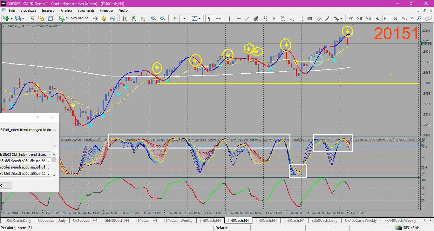This screenshot has height=231, width=434.
Task: Zoom out of the chart
Action: click(x=163, y=18)
